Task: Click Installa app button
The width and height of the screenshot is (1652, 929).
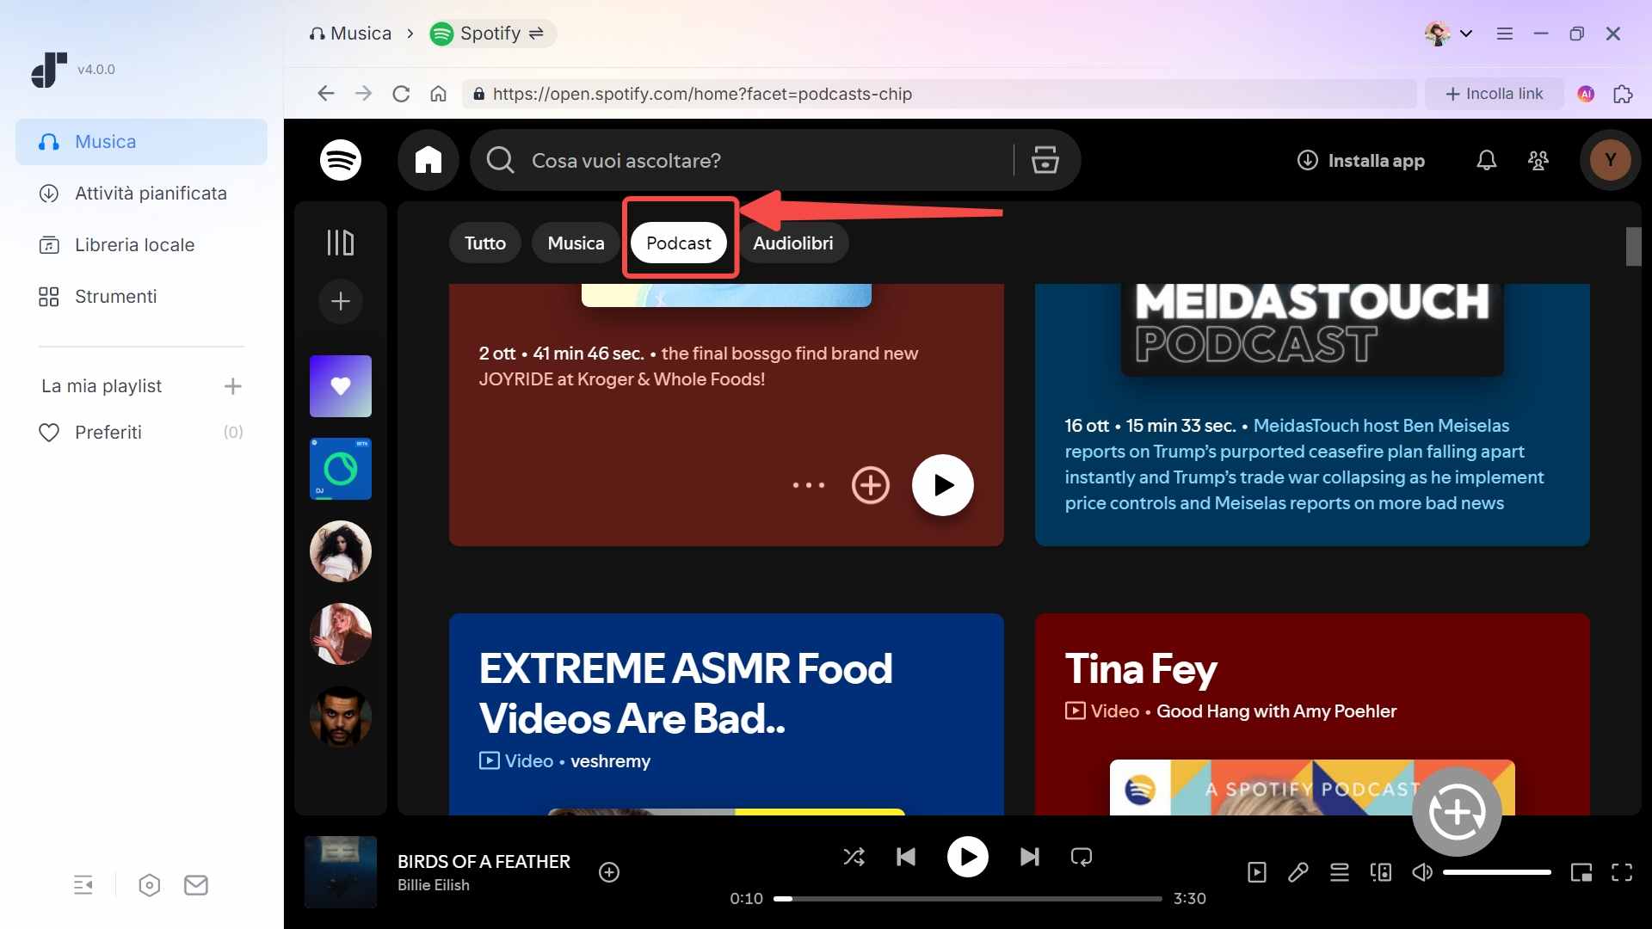Action: click(1360, 161)
